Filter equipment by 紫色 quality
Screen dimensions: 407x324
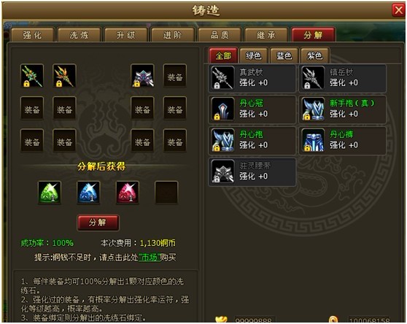[314, 55]
